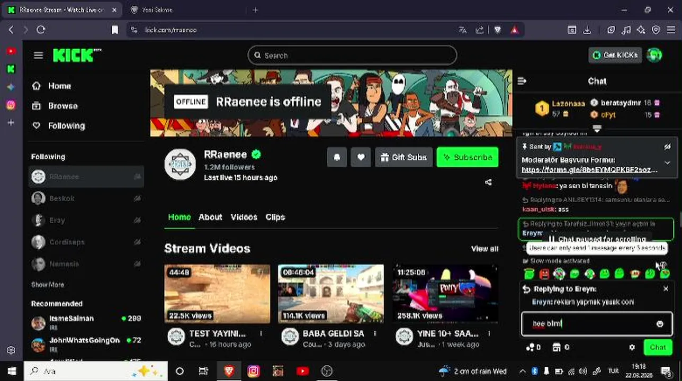Open Windows Start menu

tap(12, 371)
